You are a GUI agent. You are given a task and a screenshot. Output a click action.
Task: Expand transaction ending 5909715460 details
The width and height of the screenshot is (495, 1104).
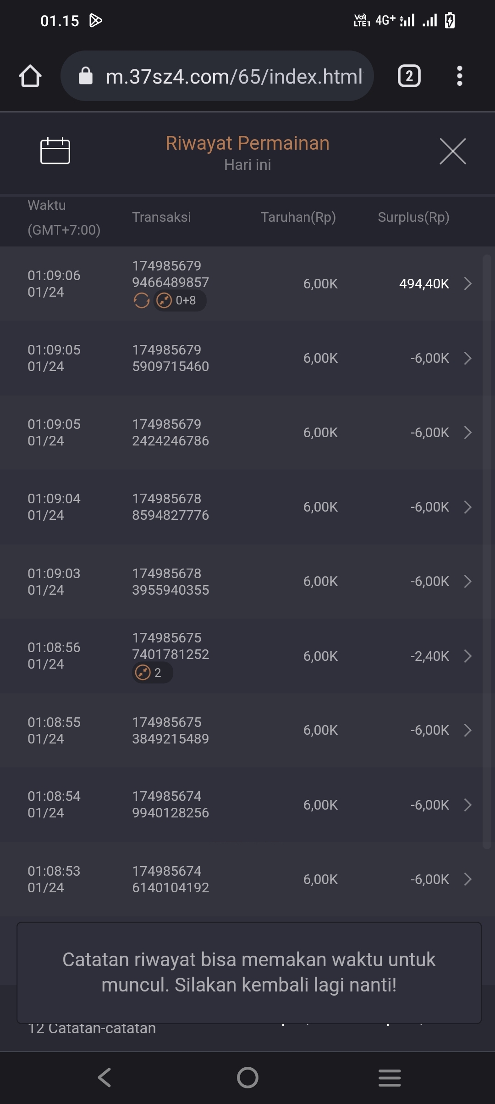(x=467, y=358)
